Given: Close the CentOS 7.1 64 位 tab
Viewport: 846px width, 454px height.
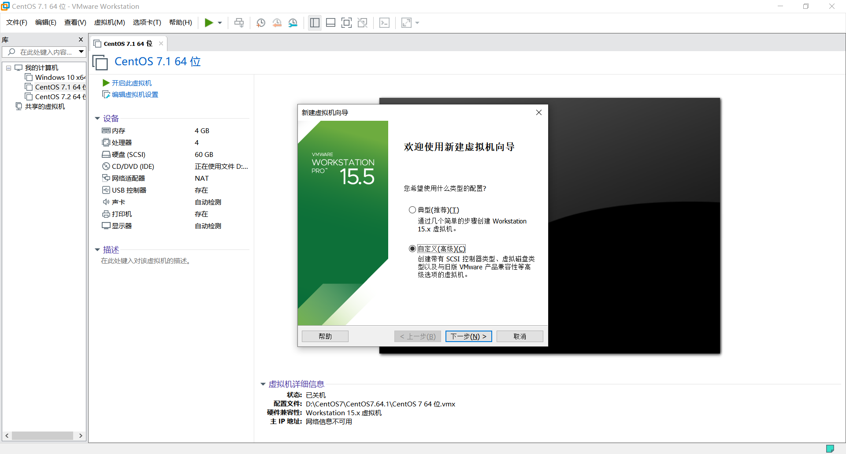Looking at the screenshot, I should [161, 43].
